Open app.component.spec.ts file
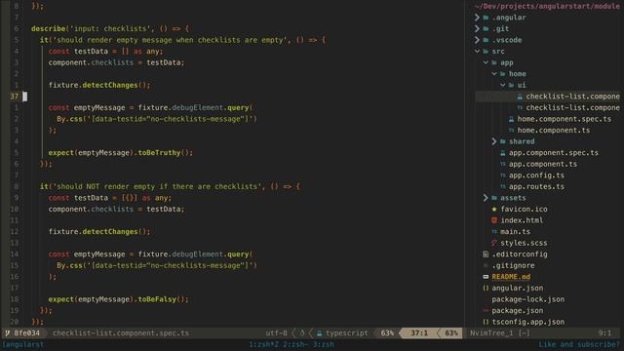This screenshot has width=624, height=351. pos(554,153)
